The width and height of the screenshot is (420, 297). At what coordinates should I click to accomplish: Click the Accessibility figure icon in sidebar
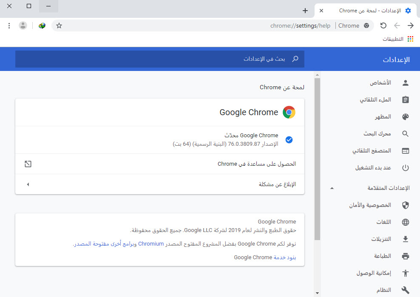[405, 273]
